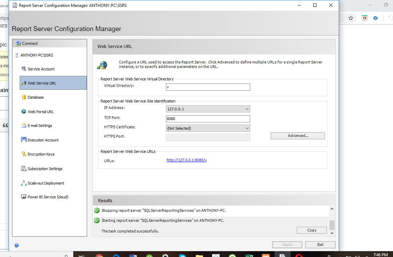Click the Word icon on the taskbar
This screenshot has height=257, width=393.
pyautogui.click(x=133, y=255)
